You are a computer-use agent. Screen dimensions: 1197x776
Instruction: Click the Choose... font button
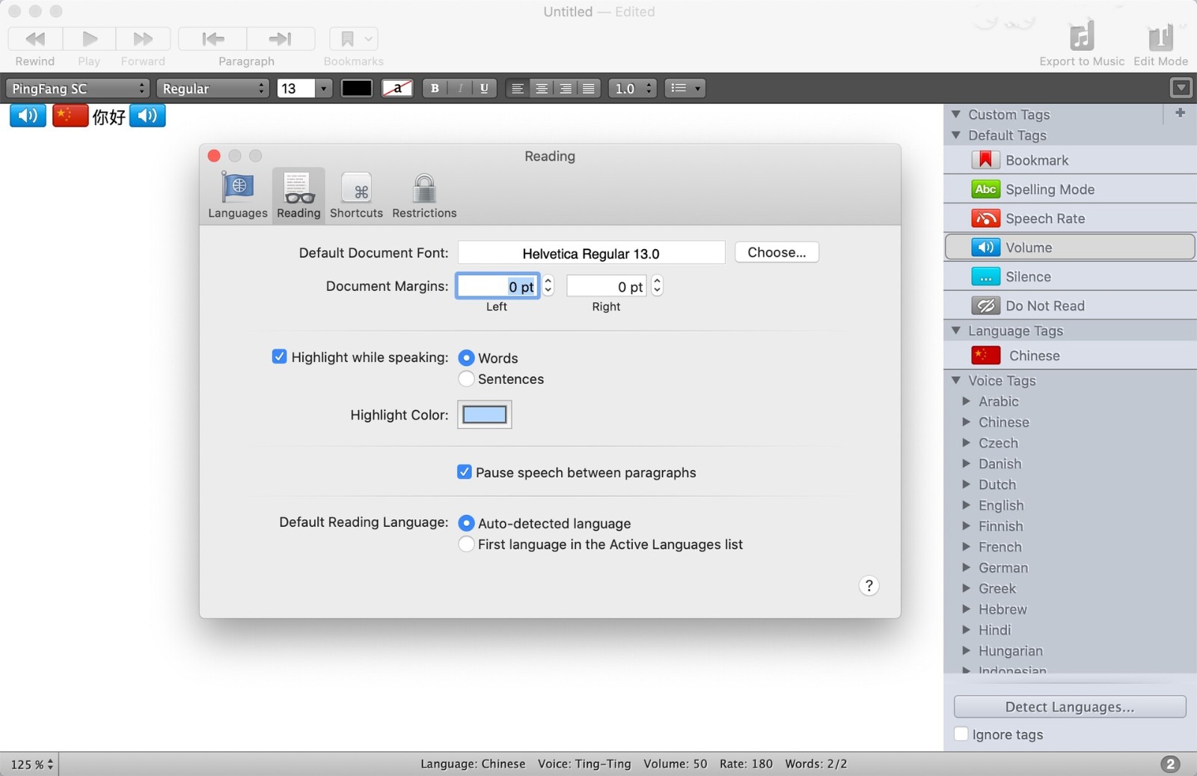click(x=777, y=252)
